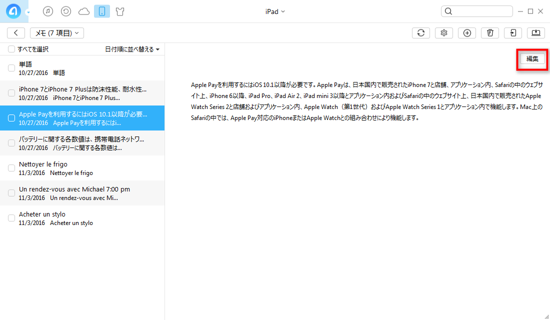Open 日付順に並べ替える sort dropdown

(x=132, y=49)
